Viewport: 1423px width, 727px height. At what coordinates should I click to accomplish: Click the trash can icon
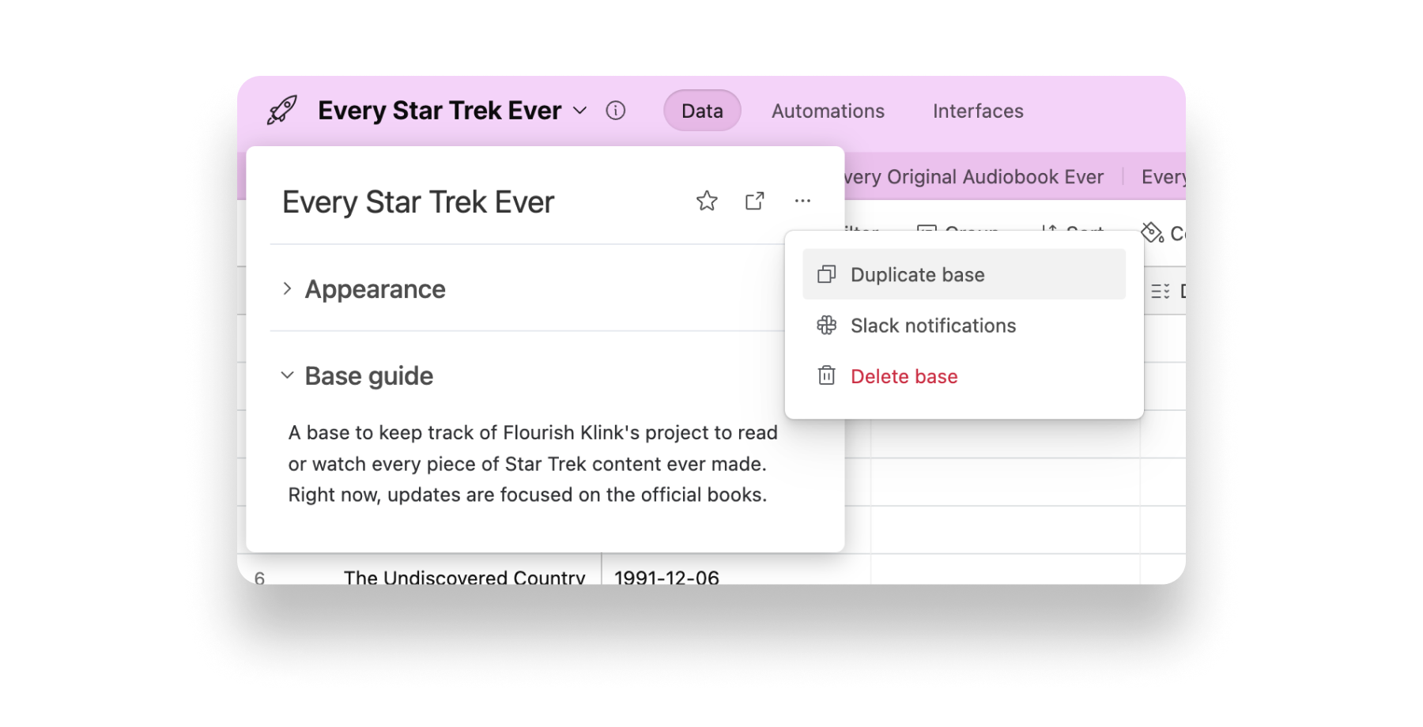click(826, 375)
